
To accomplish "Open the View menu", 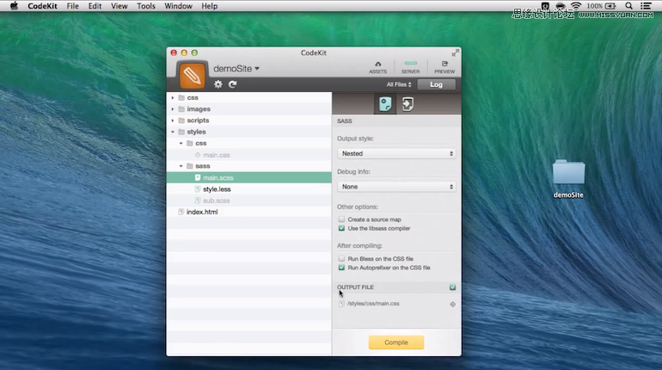I will [x=119, y=6].
